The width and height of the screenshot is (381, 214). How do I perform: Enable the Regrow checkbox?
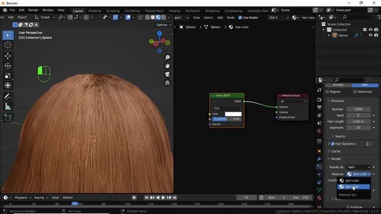coord(327,92)
